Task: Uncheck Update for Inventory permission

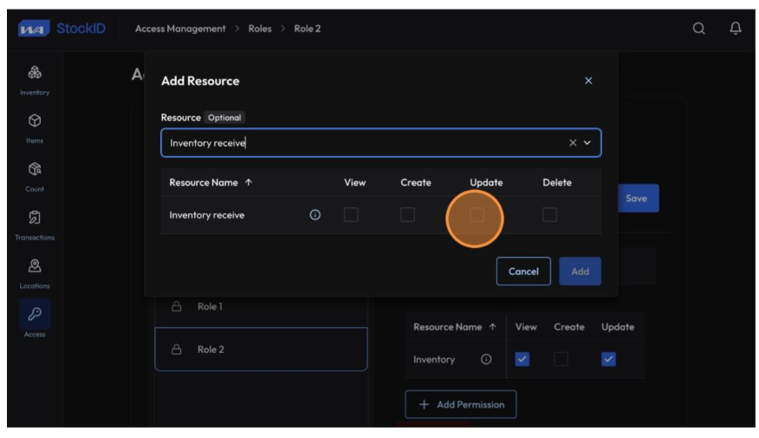Action: [608, 359]
